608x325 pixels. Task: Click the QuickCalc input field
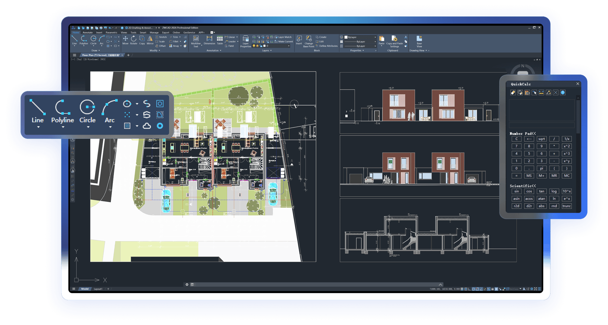542,125
